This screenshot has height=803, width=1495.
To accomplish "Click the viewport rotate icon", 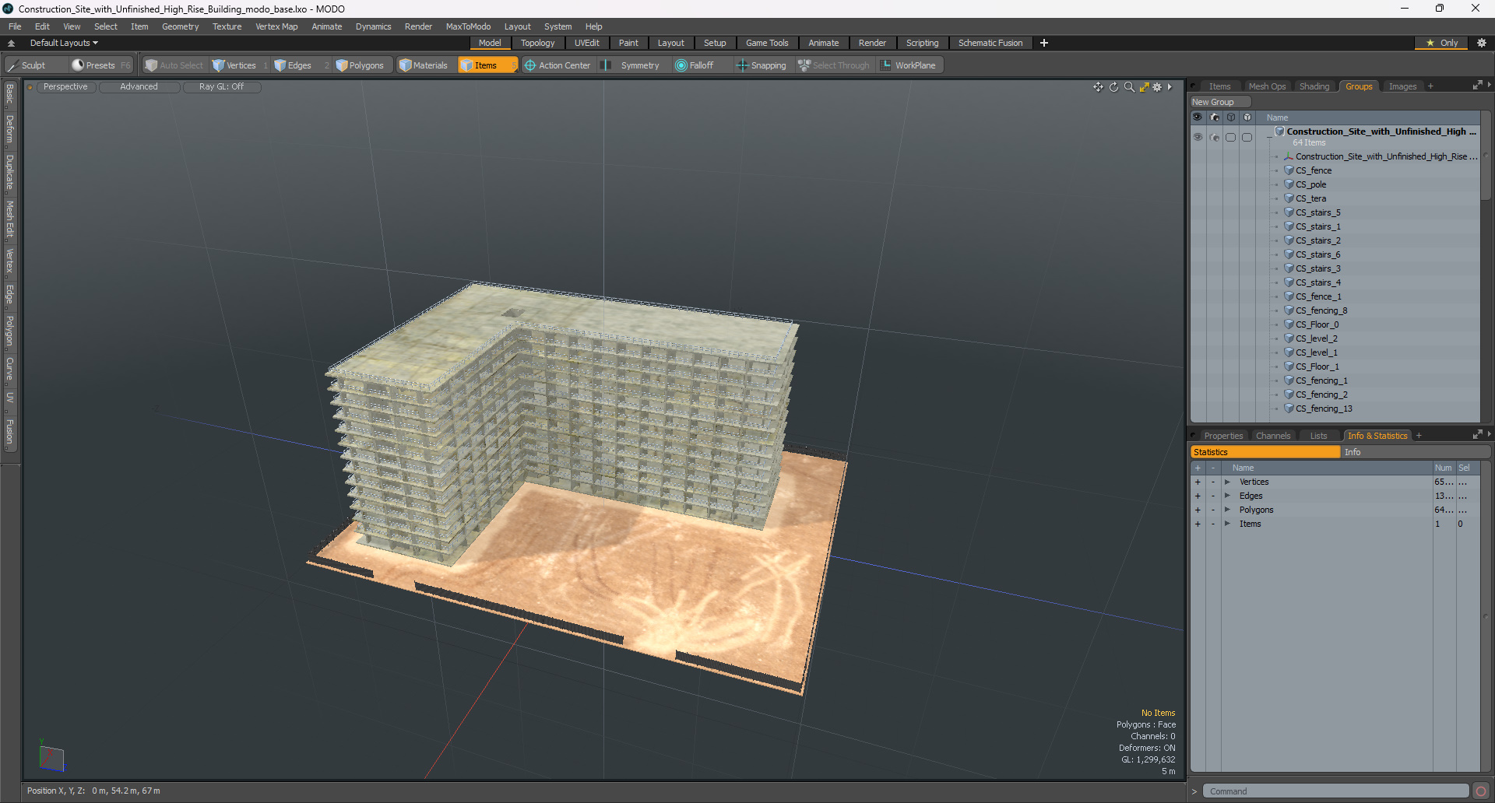I will (1113, 87).
